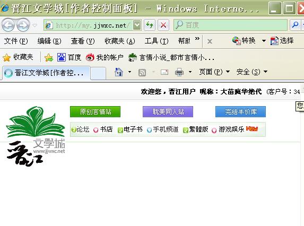Image resolution: width=304 pixels, height=226 pixels.
Task: Click the purple 耽美同人站 button
Action: pos(168,111)
